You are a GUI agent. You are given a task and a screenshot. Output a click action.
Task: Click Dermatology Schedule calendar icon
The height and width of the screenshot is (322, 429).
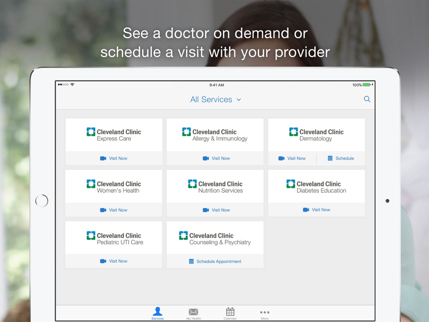pyautogui.click(x=330, y=158)
